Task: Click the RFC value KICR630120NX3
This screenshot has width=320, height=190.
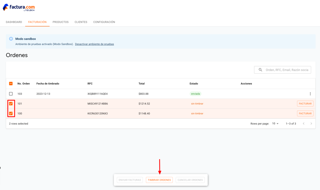Action: click(97, 113)
